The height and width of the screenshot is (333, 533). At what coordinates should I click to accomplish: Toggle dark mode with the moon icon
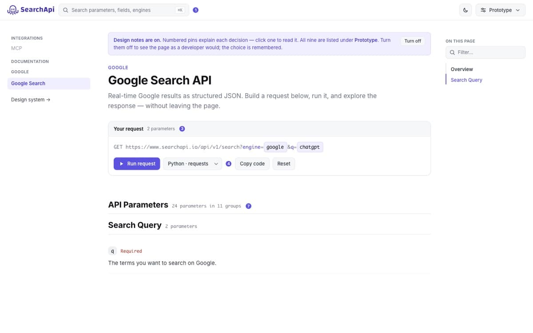coord(465,10)
